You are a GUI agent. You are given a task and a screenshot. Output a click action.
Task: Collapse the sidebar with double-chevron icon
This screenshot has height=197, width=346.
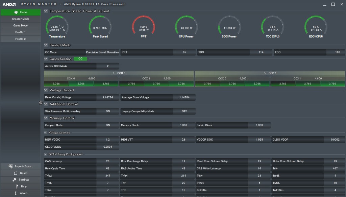tap(40, 103)
